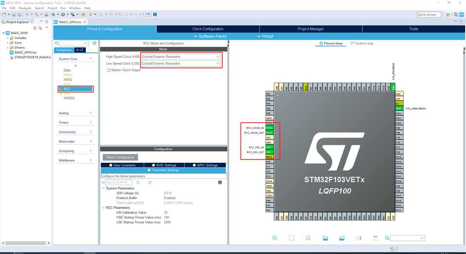Viewport: 466px width, 254px height.
Task: Open the pin table grid icon
Action: [375, 238]
